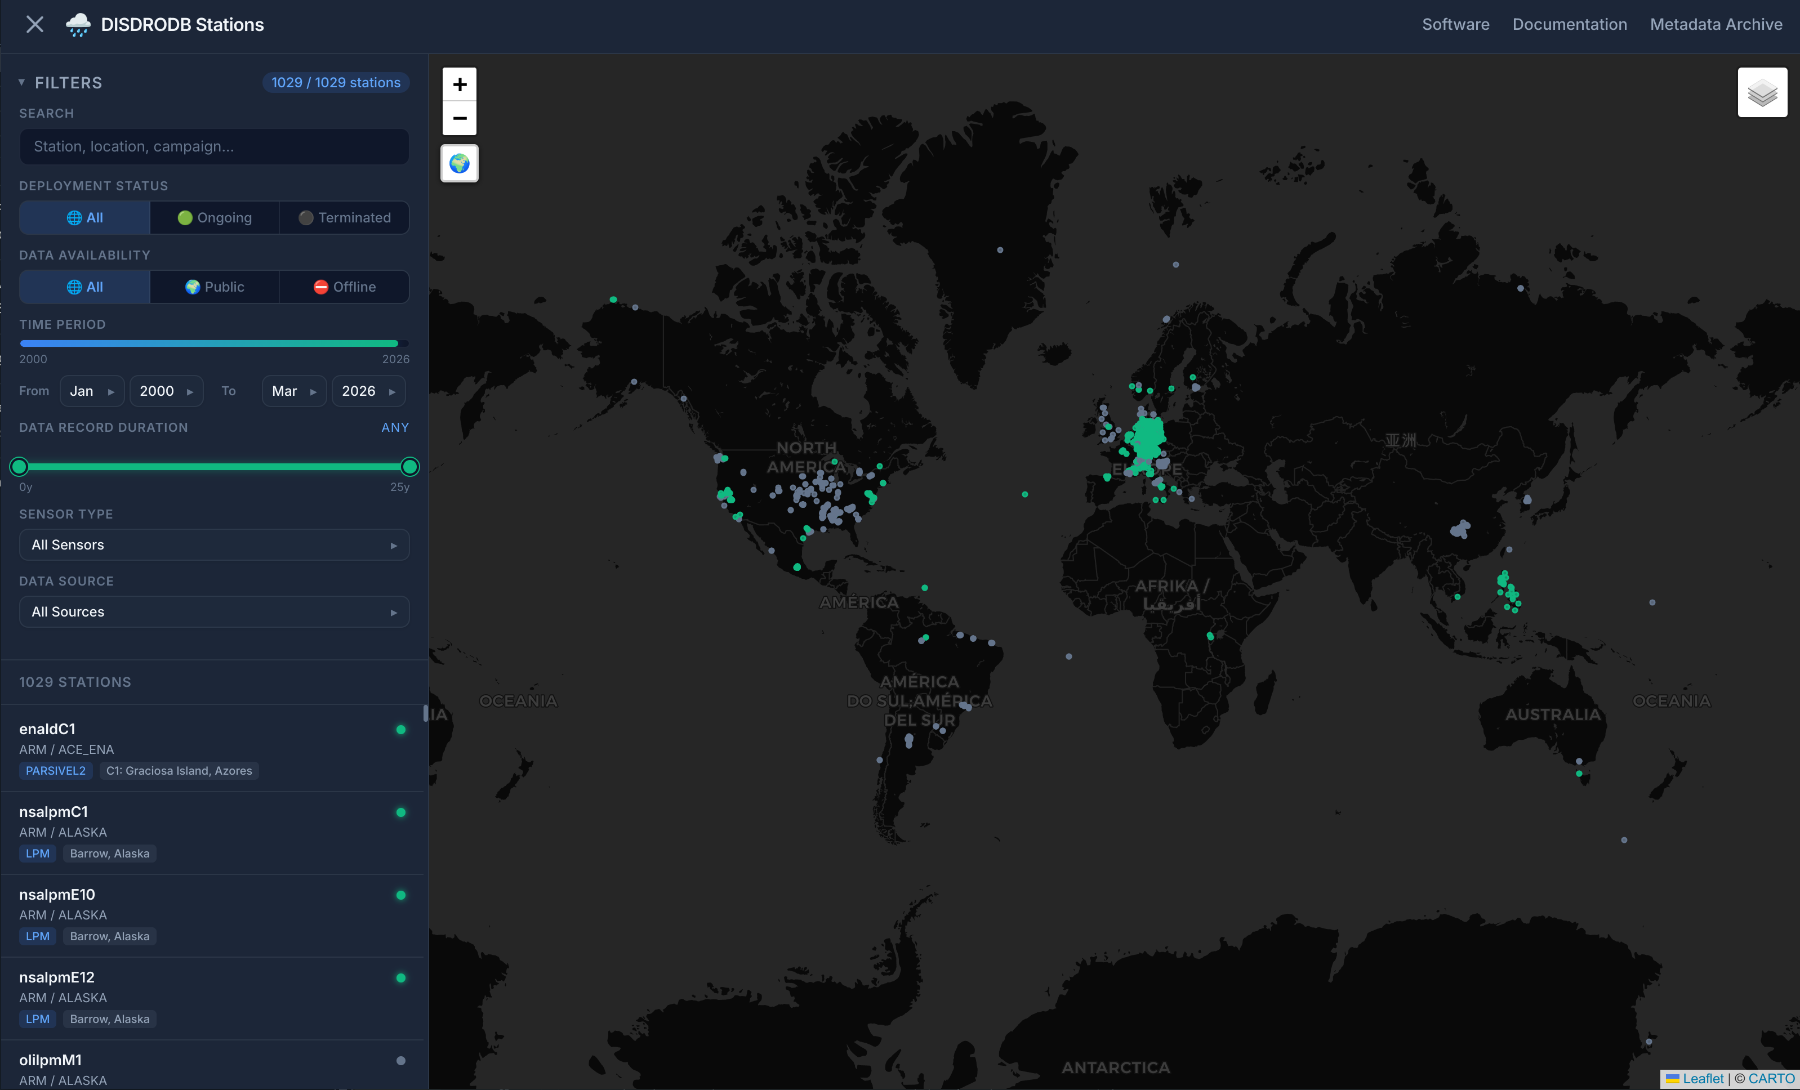Close the sidebar with the X icon

(34, 24)
